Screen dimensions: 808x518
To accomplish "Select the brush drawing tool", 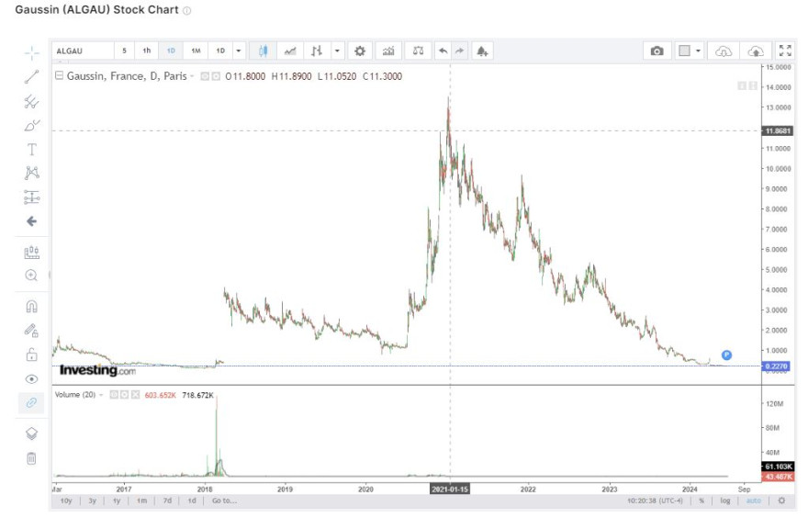I will tap(31, 125).
